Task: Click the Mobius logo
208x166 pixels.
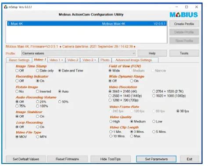Action: pyautogui.click(x=184, y=15)
